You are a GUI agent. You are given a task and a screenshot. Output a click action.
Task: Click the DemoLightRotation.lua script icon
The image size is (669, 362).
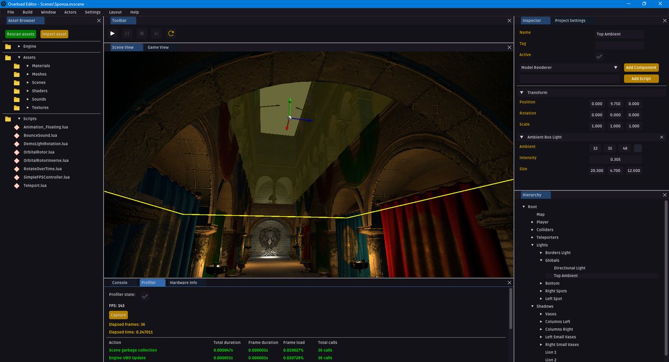(x=17, y=144)
